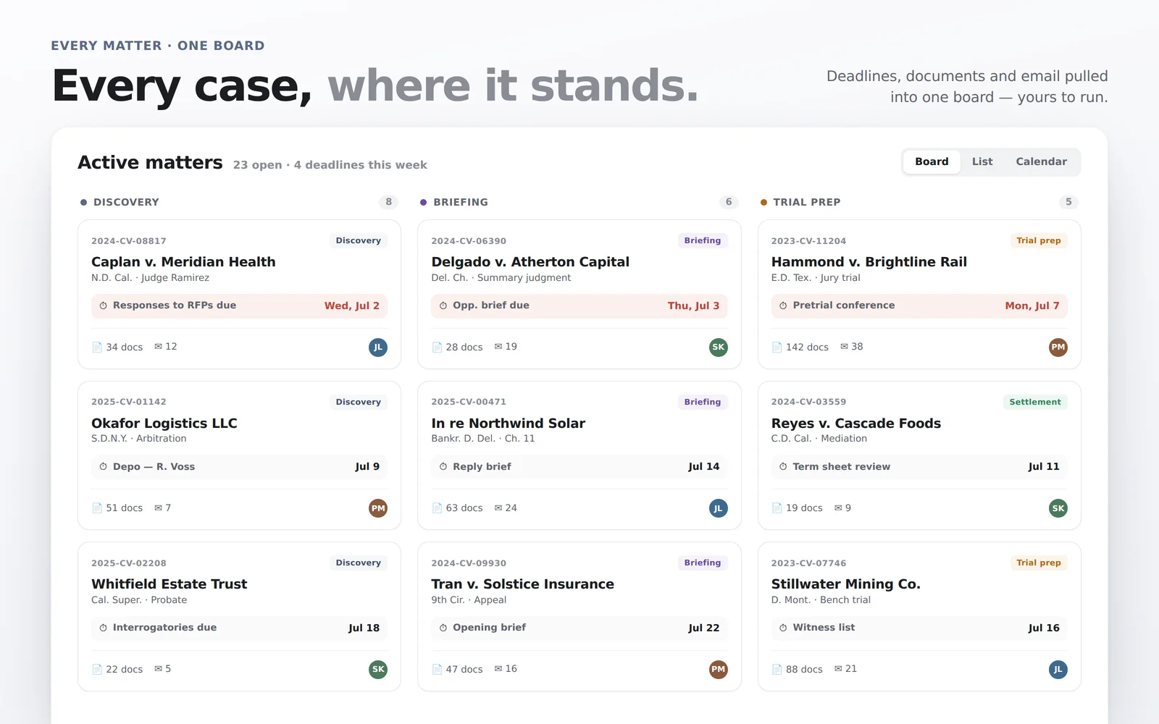Click the document icon beside 51 docs

tap(97, 508)
